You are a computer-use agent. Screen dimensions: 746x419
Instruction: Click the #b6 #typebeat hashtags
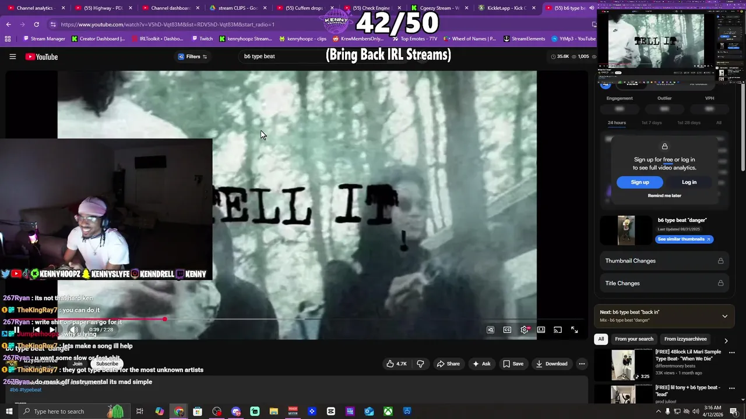tap(26, 389)
